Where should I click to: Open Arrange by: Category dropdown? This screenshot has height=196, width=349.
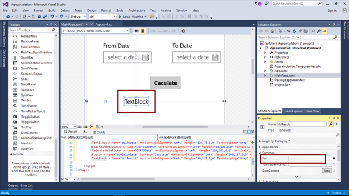(x=274, y=141)
